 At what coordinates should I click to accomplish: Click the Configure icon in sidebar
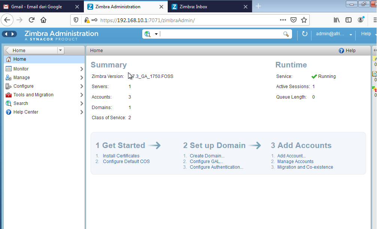(8, 86)
